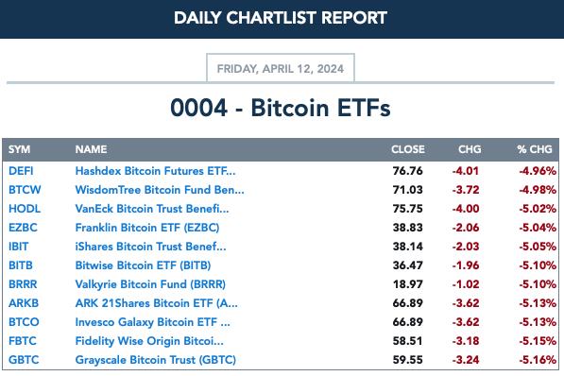Click the Friday, April 12, 2024 date box
The image size is (564, 376).
pyautogui.click(x=281, y=68)
